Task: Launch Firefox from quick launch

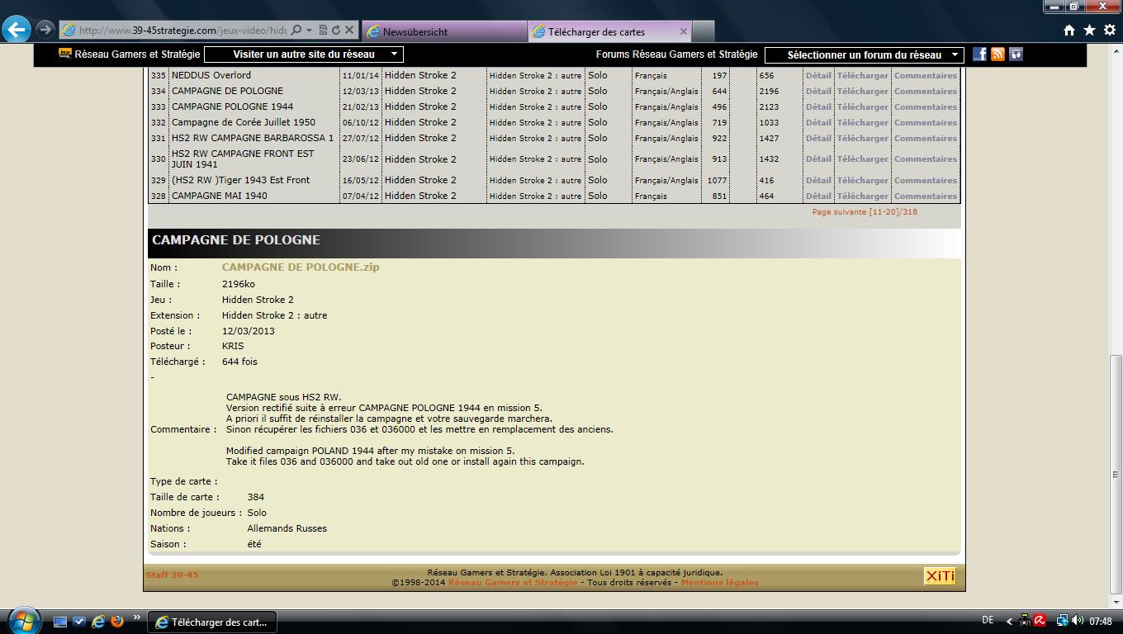Action: click(x=116, y=622)
